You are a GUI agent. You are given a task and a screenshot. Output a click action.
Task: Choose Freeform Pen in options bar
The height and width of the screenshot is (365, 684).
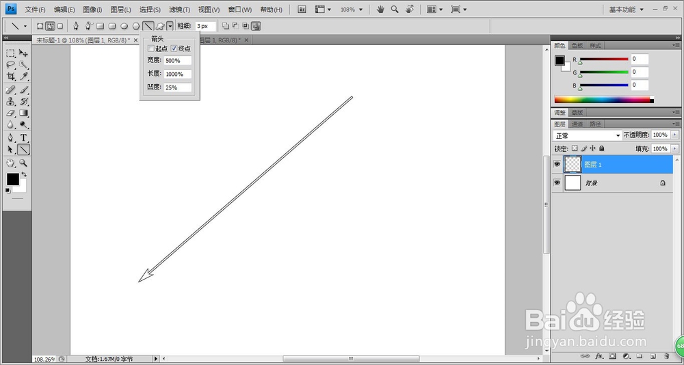[x=88, y=26]
